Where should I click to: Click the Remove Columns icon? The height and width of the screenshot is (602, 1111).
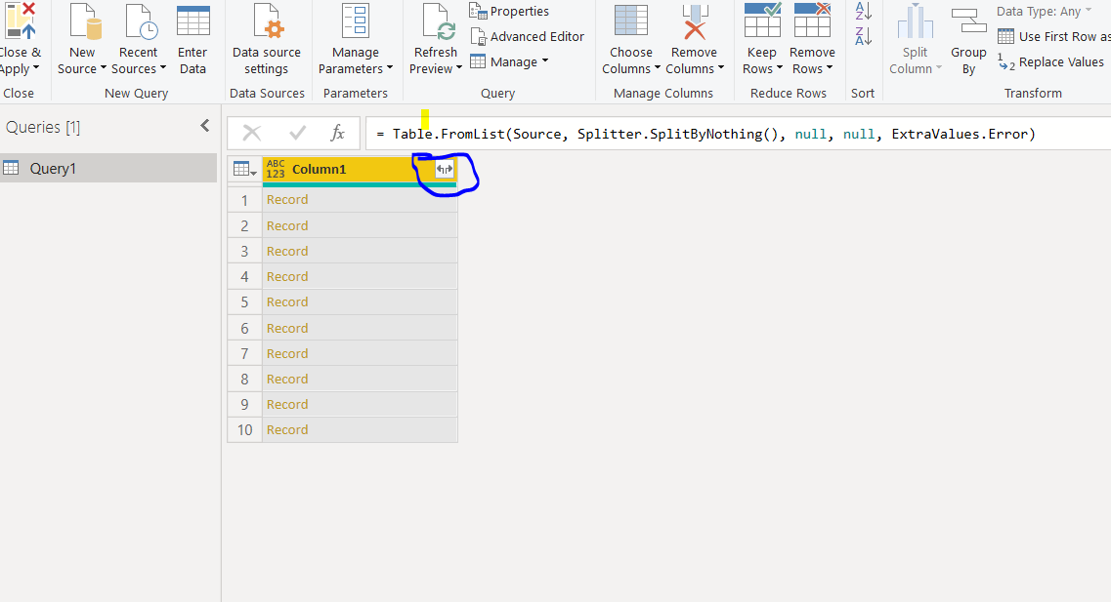(695, 20)
